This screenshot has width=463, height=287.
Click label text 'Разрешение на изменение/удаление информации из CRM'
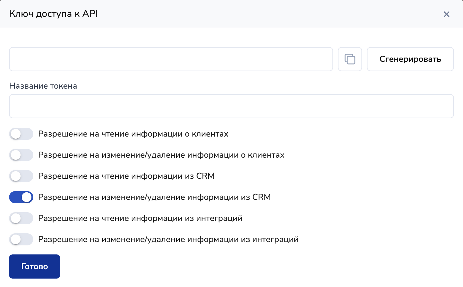pos(154,197)
